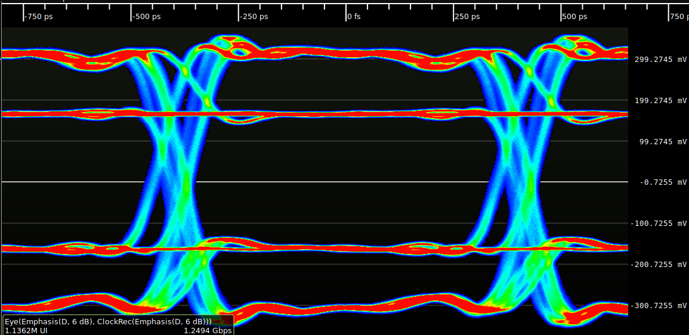
Task: Click the Eye(Emphasis) channel name label
Action: [108, 321]
